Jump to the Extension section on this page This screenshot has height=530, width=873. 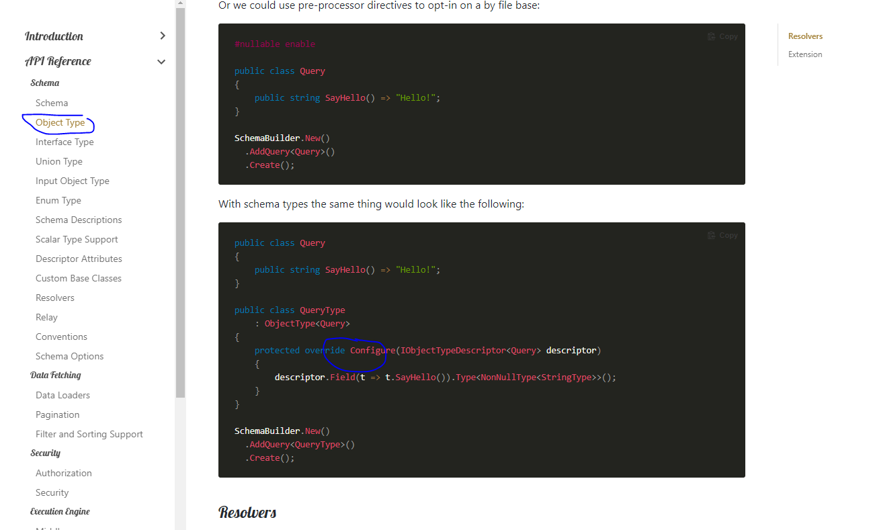[805, 54]
